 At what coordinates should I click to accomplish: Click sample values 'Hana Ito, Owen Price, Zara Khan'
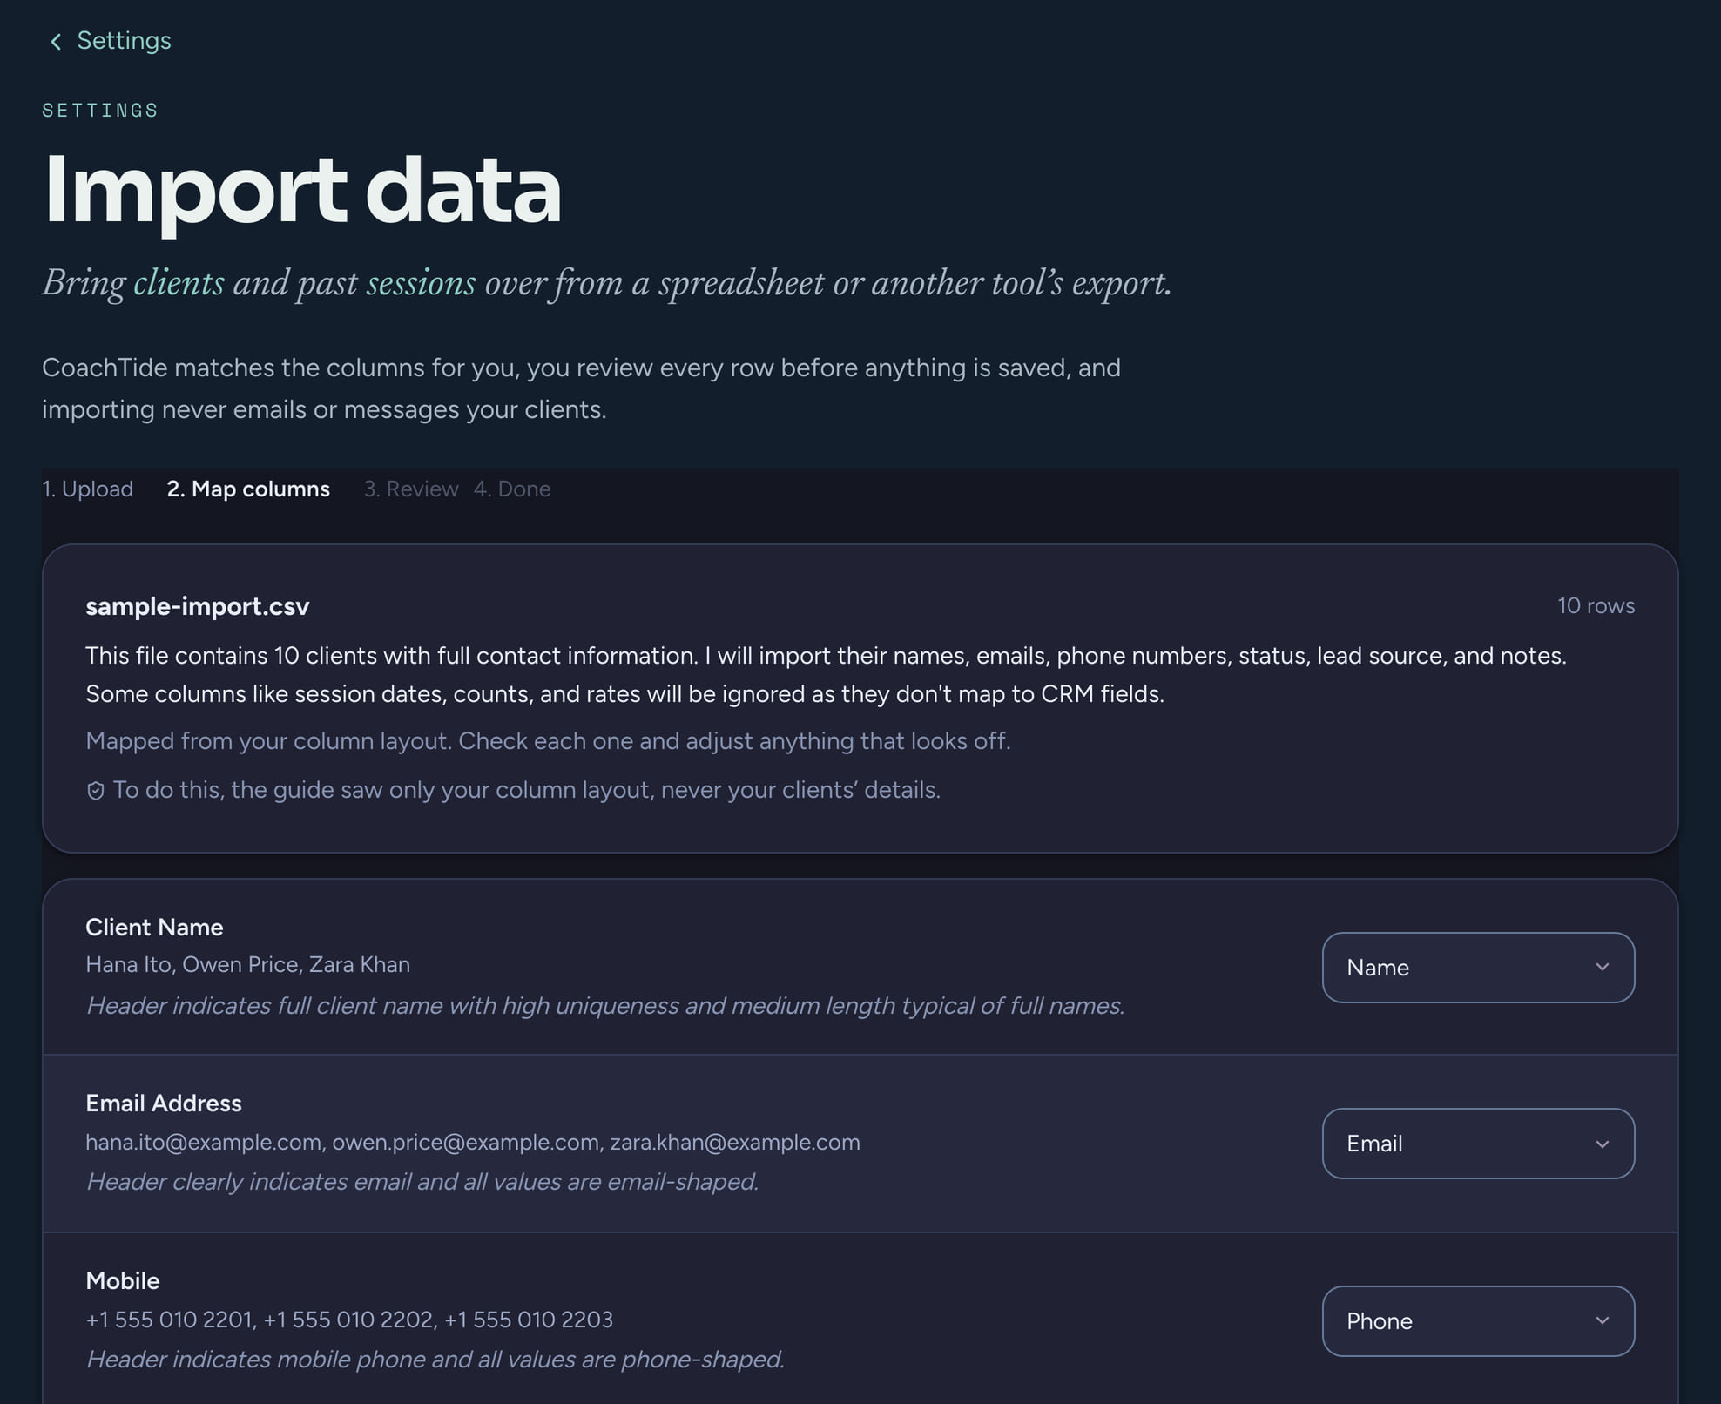click(x=247, y=965)
